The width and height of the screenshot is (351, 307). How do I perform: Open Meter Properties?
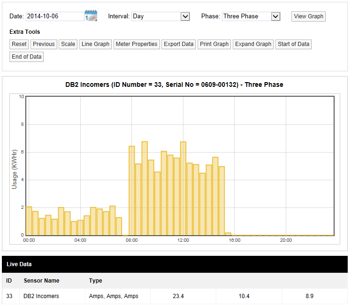click(137, 44)
